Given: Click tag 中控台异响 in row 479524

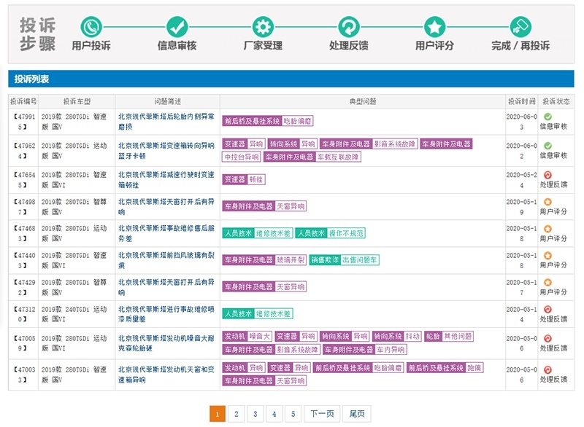Looking at the screenshot, I should pyautogui.click(x=242, y=157).
